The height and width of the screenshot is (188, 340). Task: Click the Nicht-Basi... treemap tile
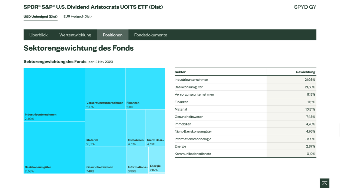tap(155, 128)
